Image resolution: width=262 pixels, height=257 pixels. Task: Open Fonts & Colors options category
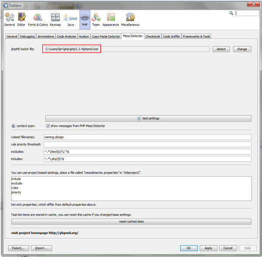(x=38, y=20)
